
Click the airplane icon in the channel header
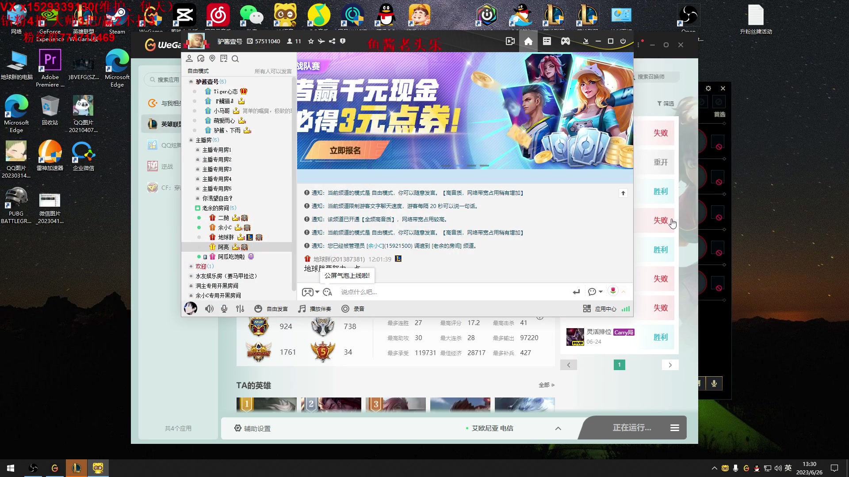(321, 42)
